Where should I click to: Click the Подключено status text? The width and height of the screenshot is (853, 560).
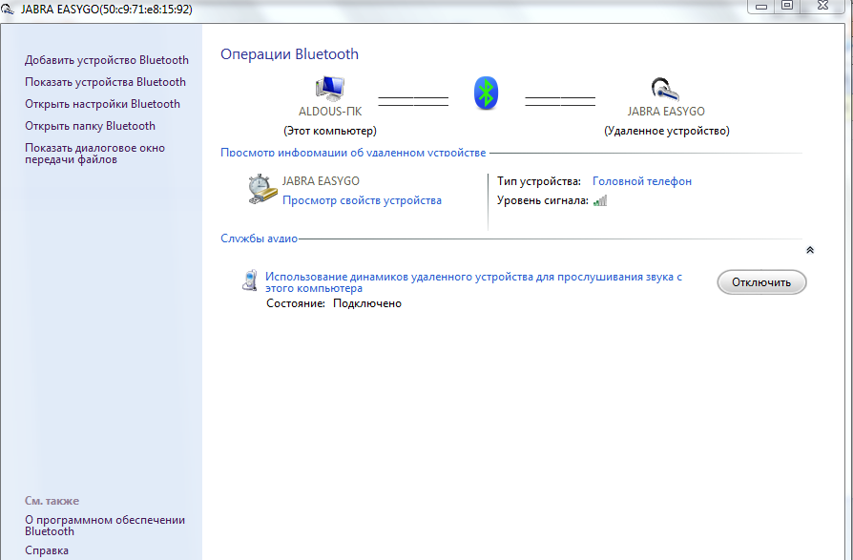pyautogui.click(x=367, y=303)
